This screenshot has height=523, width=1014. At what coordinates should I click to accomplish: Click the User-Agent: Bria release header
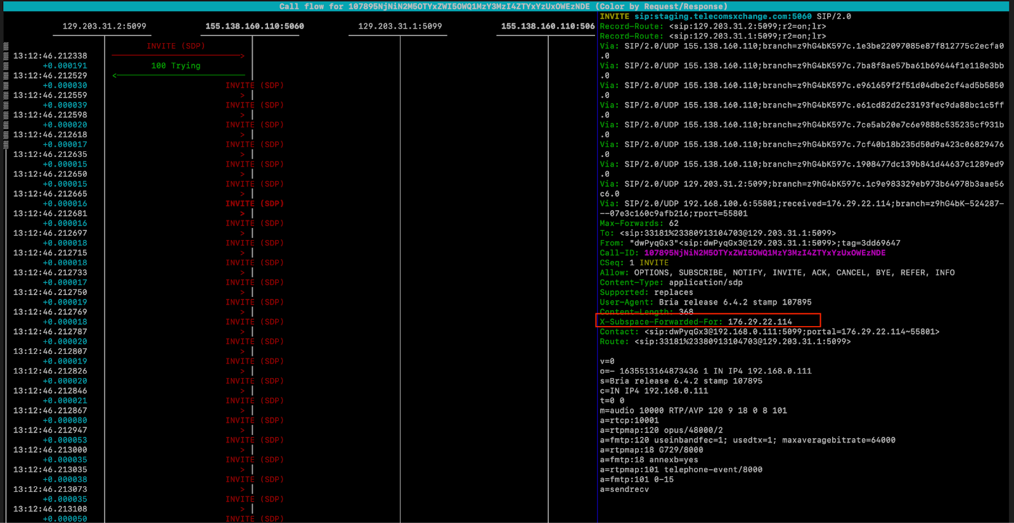(x=705, y=302)
